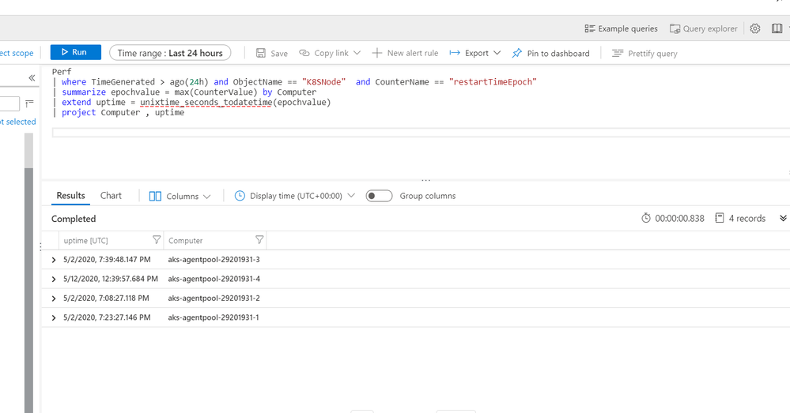Switch to the Chart tab
The width and height of the screenshot is (790, 413).
(x=111, y=196)
